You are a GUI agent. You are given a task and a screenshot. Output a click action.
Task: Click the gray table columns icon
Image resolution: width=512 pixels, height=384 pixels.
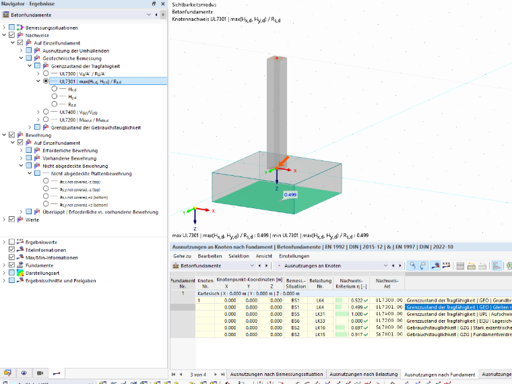pos(460,266)
